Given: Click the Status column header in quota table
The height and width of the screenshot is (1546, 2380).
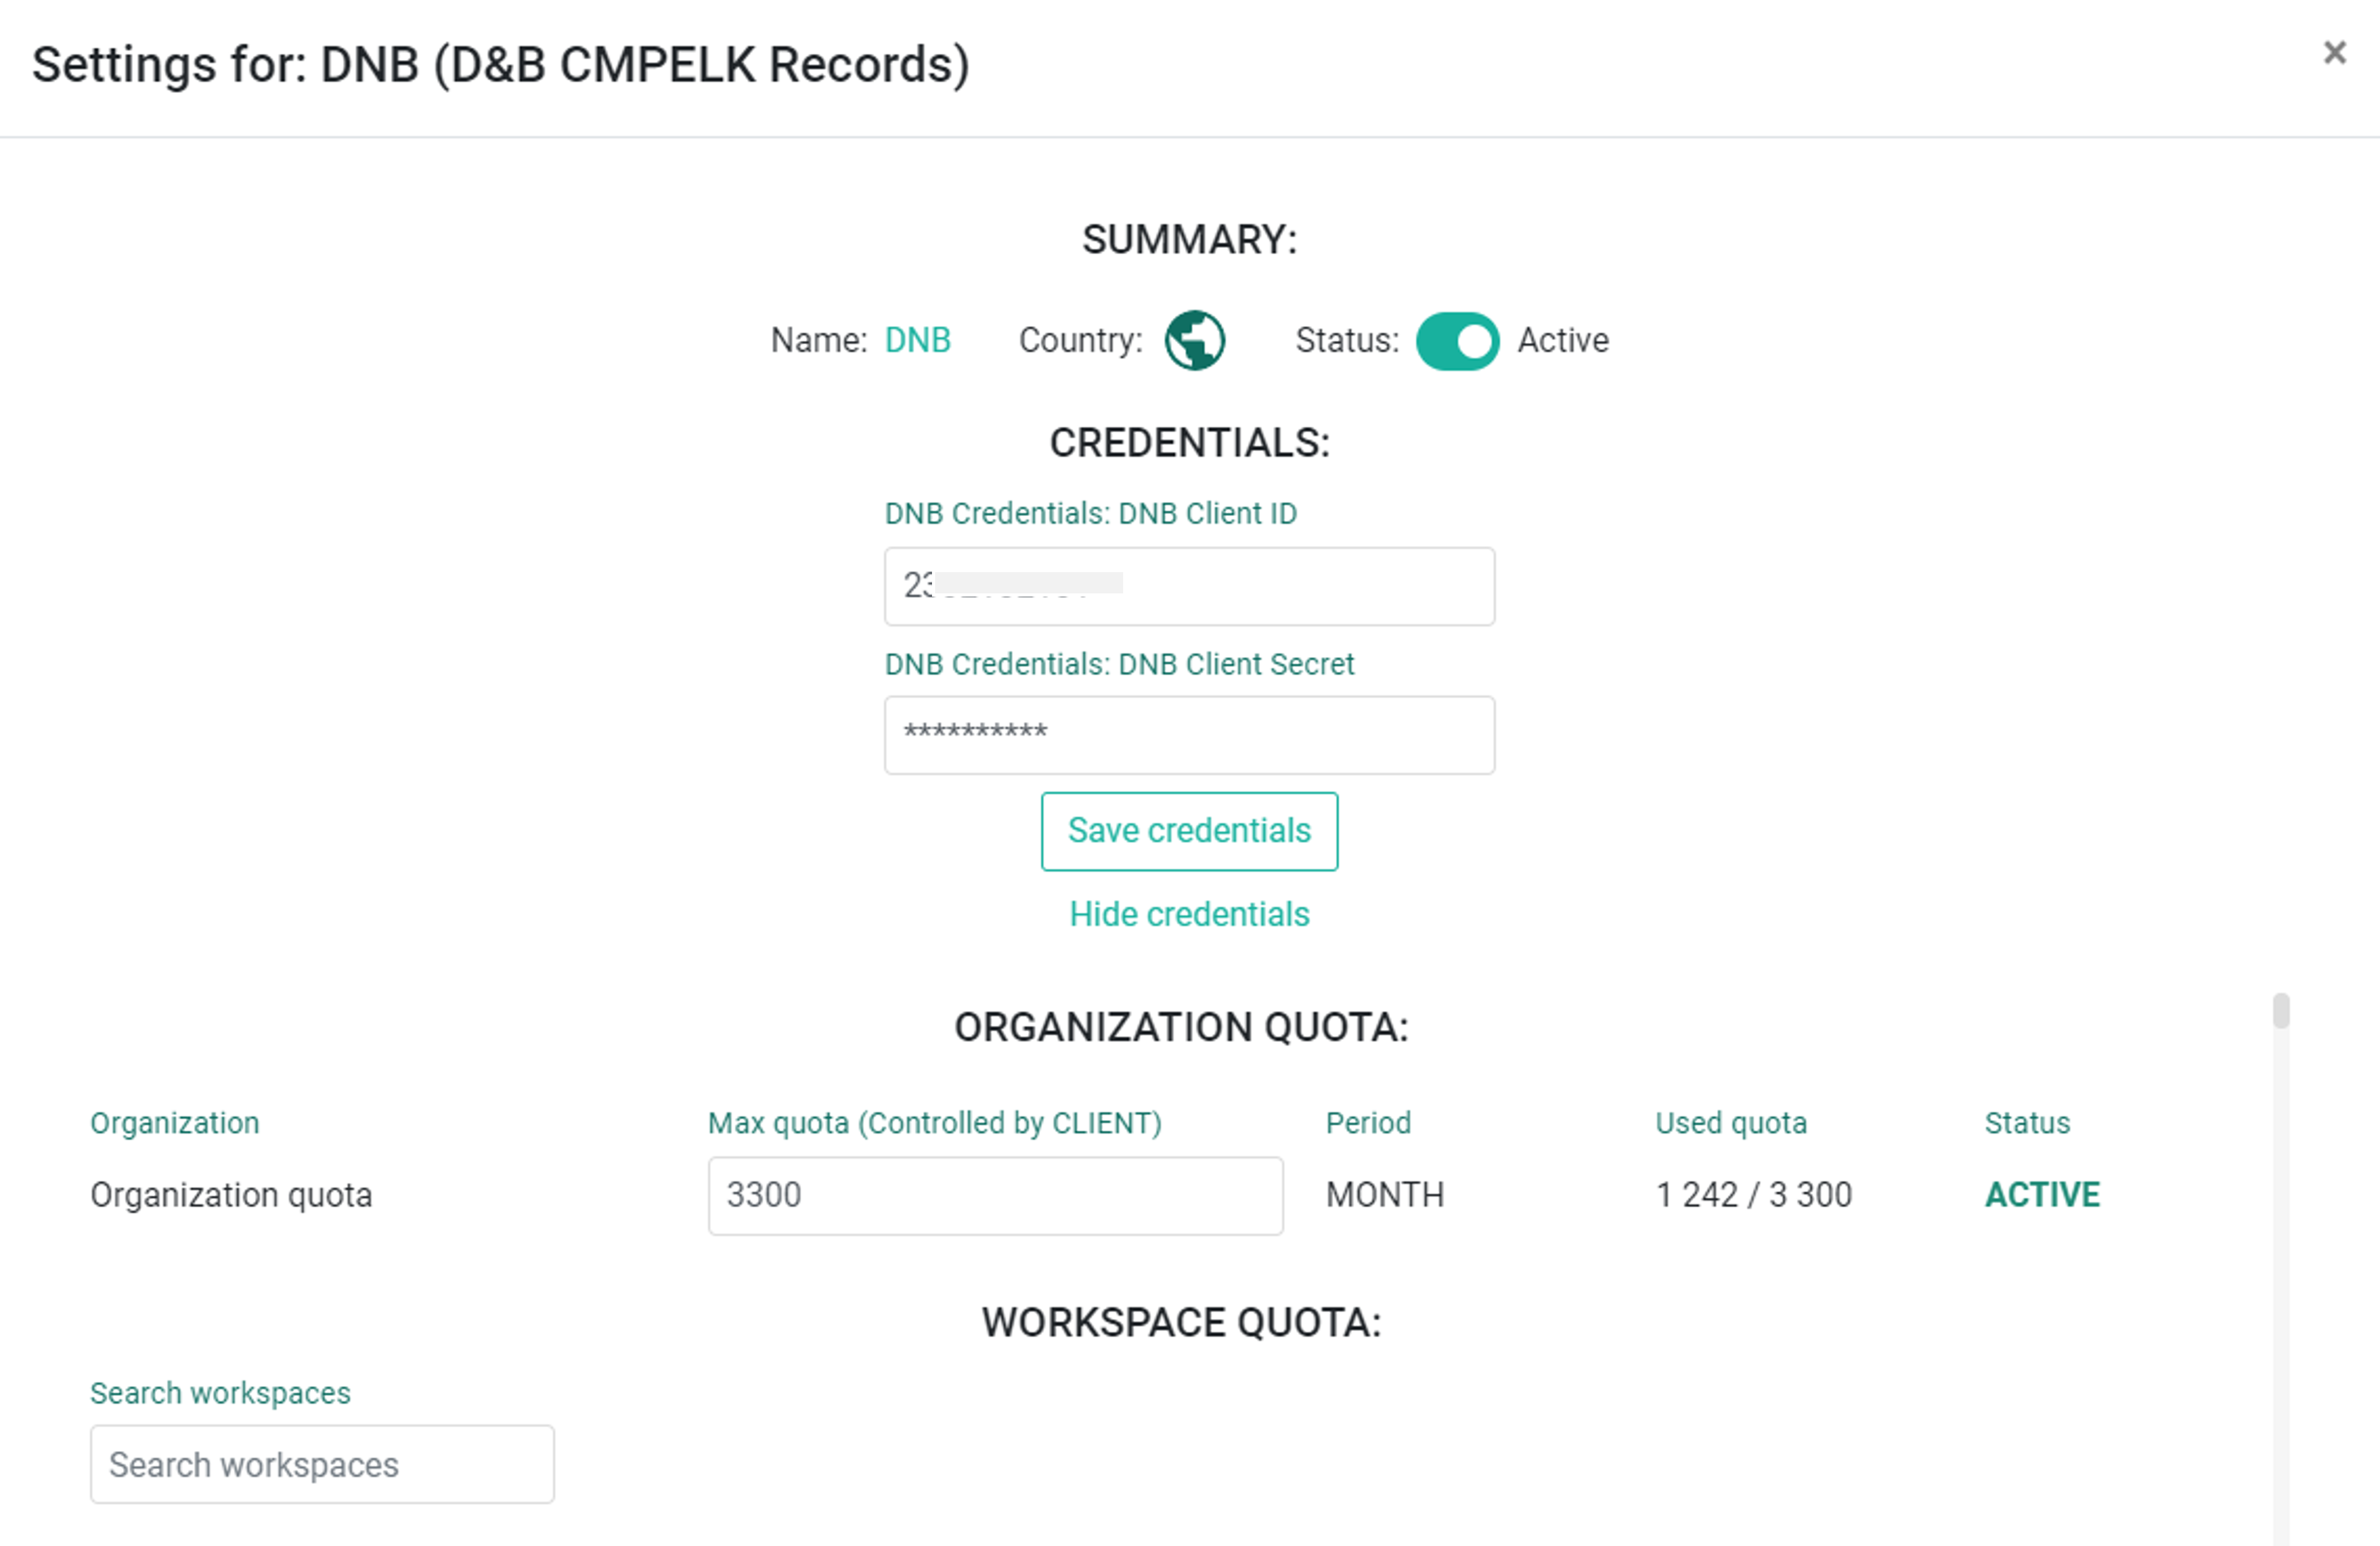Looking at the screenshot, I should 2027,1123.
